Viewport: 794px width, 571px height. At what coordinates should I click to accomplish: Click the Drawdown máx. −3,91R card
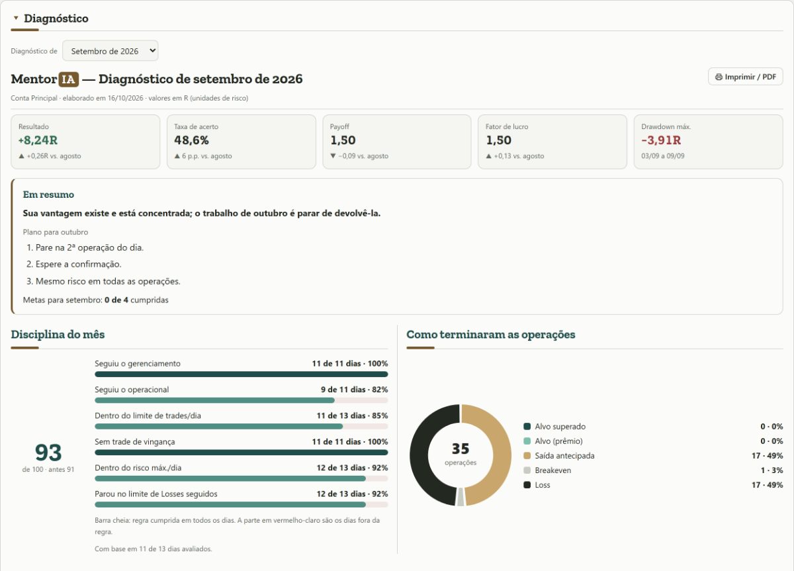coord(709,142)
